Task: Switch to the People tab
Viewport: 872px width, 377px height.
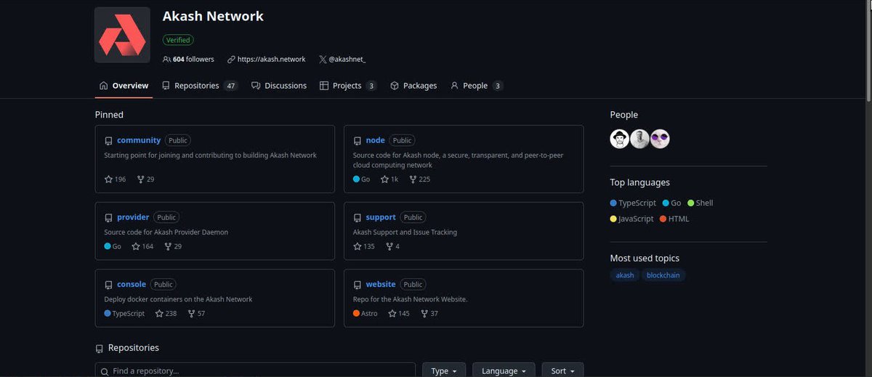Action: coord(477,86)
